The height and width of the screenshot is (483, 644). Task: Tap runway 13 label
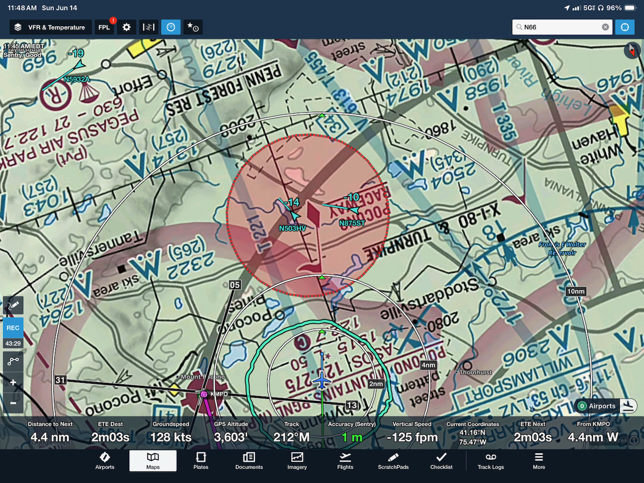tap(352, 405)
